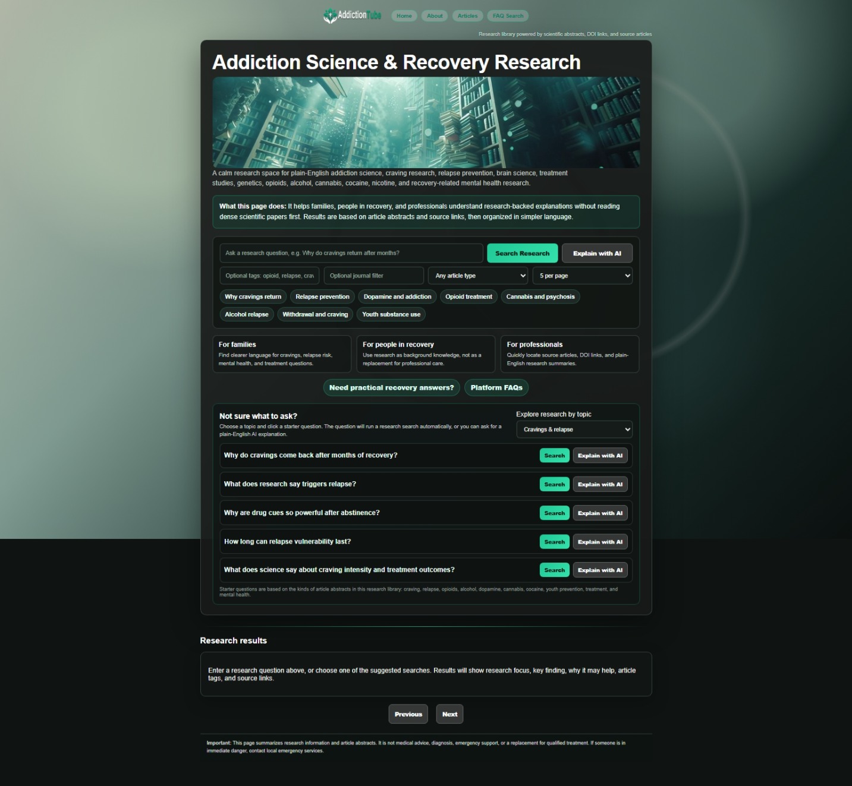The height and width of the screenshot is (786, 852).
Task: Click the Previous pagination button
Action: pos(408,714)
